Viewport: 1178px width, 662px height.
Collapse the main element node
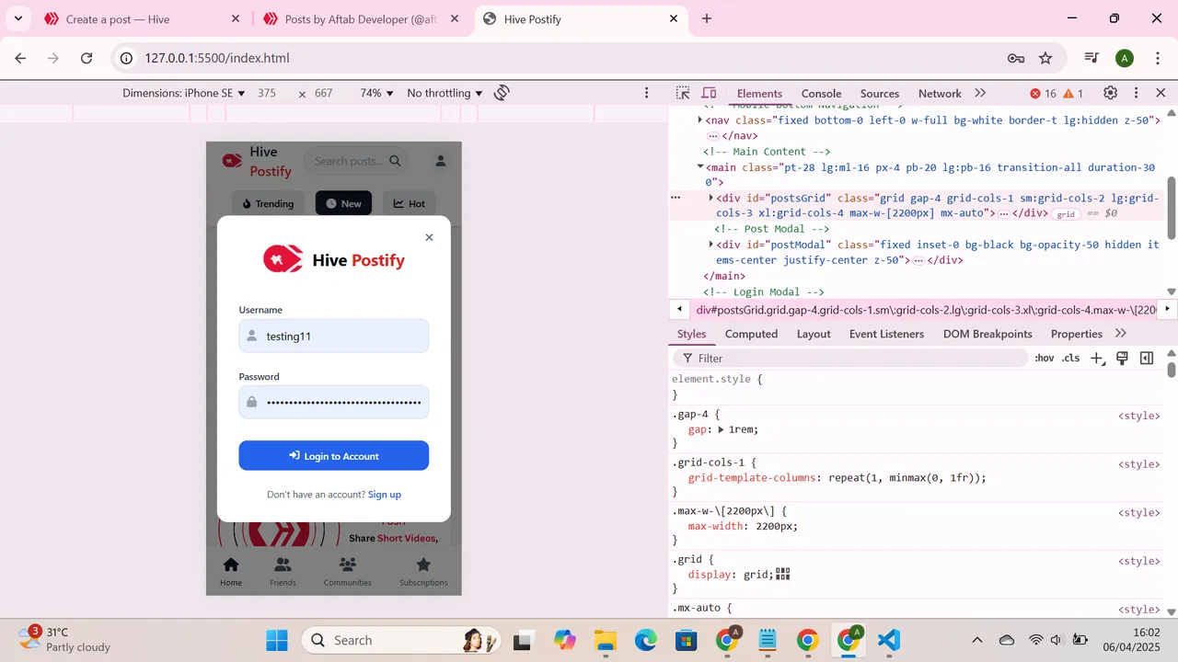pyautogui.click(x=700, y=166)
